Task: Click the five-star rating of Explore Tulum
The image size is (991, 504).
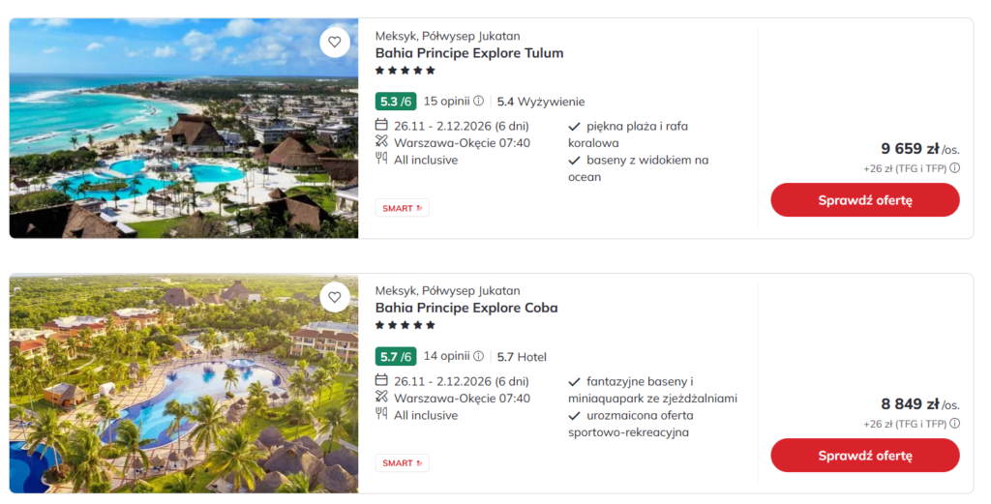Action: pyautogui.click(x=405, y=71)
